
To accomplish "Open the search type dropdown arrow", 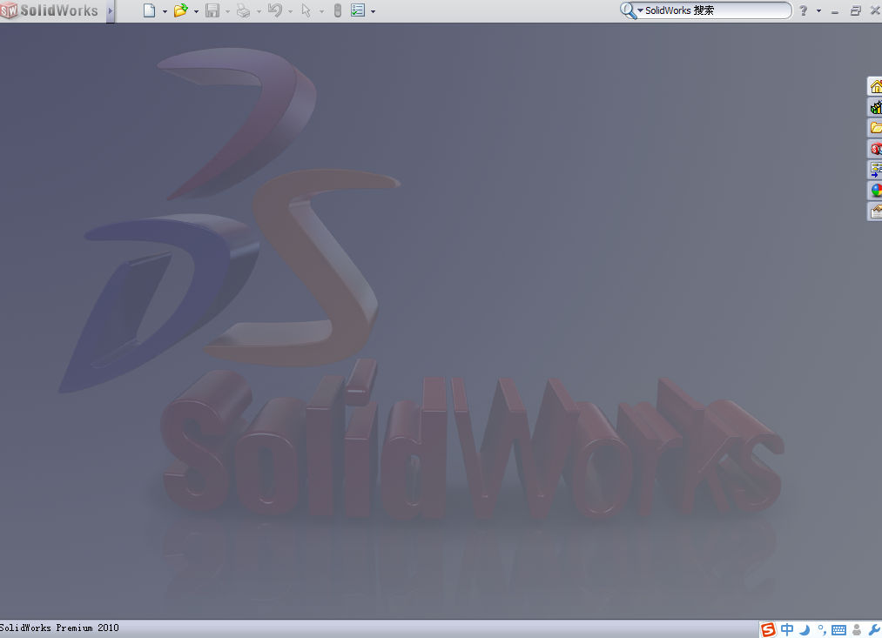I will pos(640,10).
